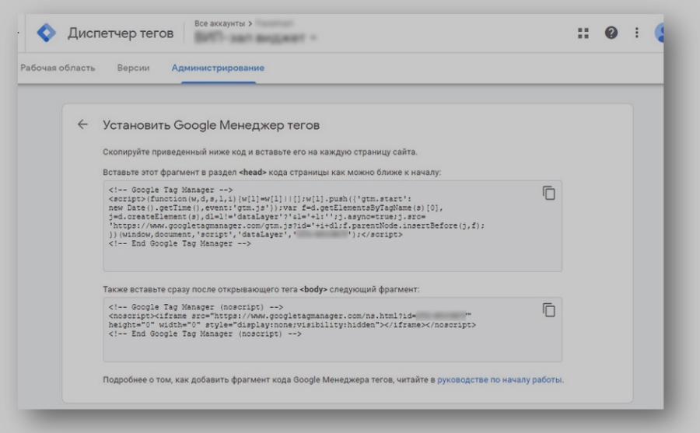Image resolution: width=700 pixels, height=433 pixels.
Task: Click the Диспетчер тегов title
Action: (x=121, y=33)
